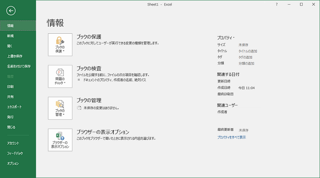This screenshot has width=320, height=178.
Task: Click the ブックの管理 heading text
Action: (x=89, y=100)
